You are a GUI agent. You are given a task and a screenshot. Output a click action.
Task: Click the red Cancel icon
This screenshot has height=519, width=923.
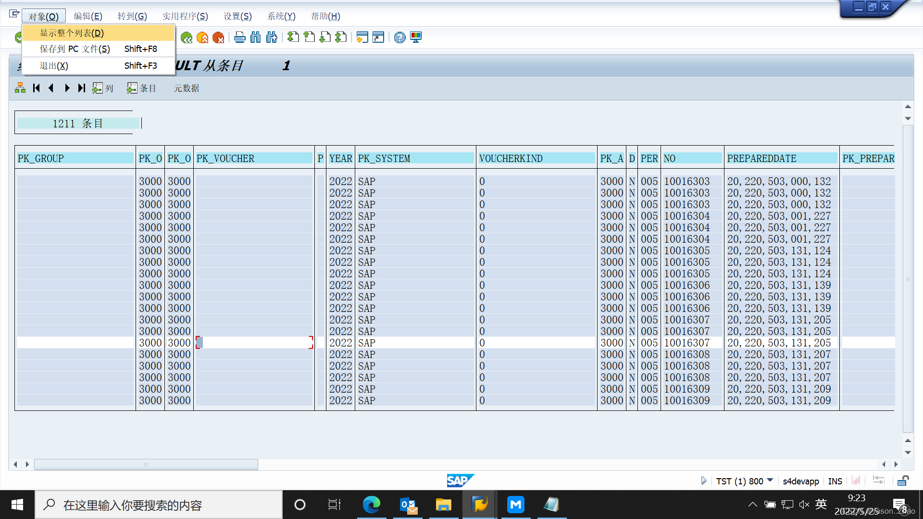click(x=218, y=37)
